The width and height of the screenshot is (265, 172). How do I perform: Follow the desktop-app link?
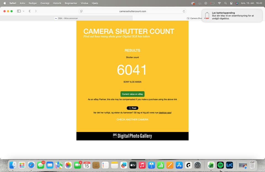(165, 113)
